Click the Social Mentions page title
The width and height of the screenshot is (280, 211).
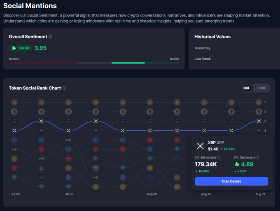click(30, 6)
